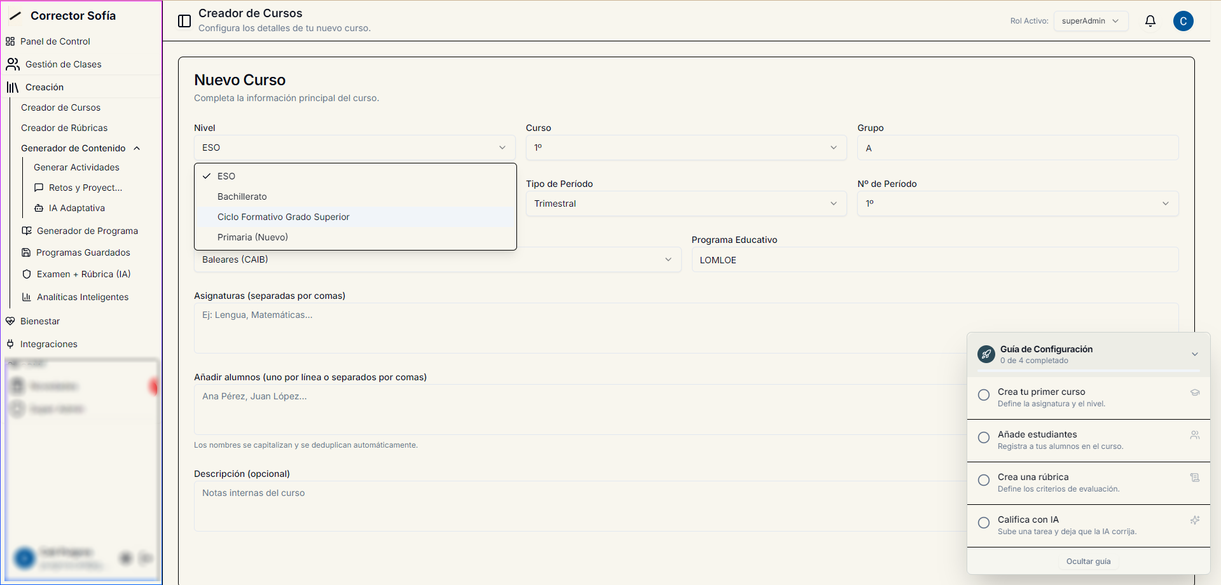Select Bachillerato from Nivel options
The image size is (1221, 585).
(242, 196)
